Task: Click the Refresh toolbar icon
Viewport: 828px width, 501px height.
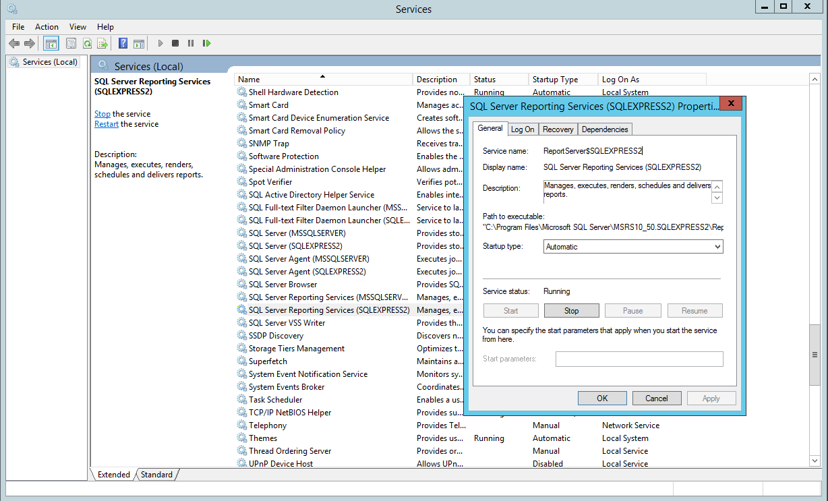Action: (87, 43)
